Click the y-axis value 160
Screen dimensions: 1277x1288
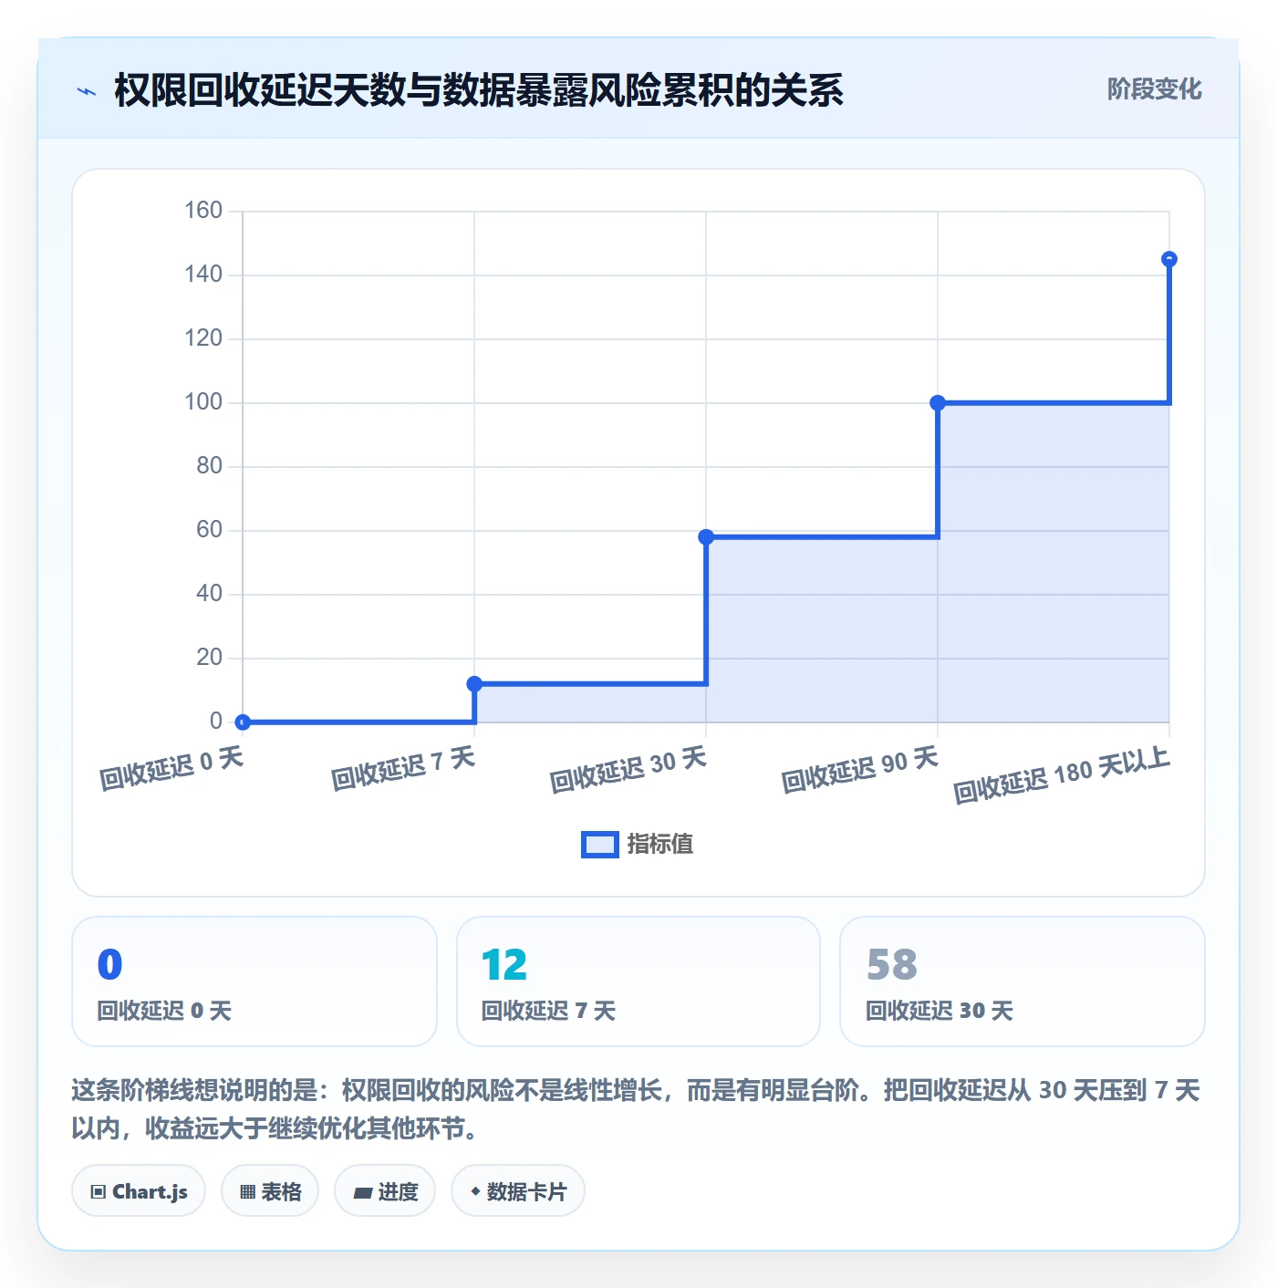point(203,211)
